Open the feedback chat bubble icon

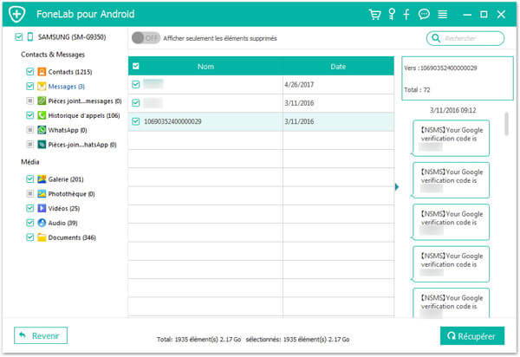click(x=424, y=14)
